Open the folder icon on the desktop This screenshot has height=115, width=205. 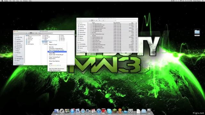[x=197, y=32]
